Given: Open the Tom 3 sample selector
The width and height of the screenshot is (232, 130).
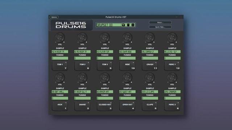Looking at the screenshot, I should pos(105,52).
